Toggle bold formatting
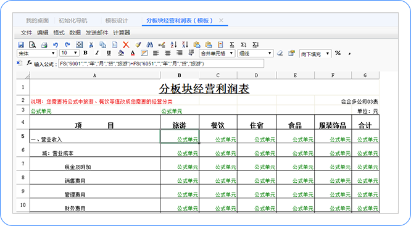The image size is (411, 226). point(85,53)
